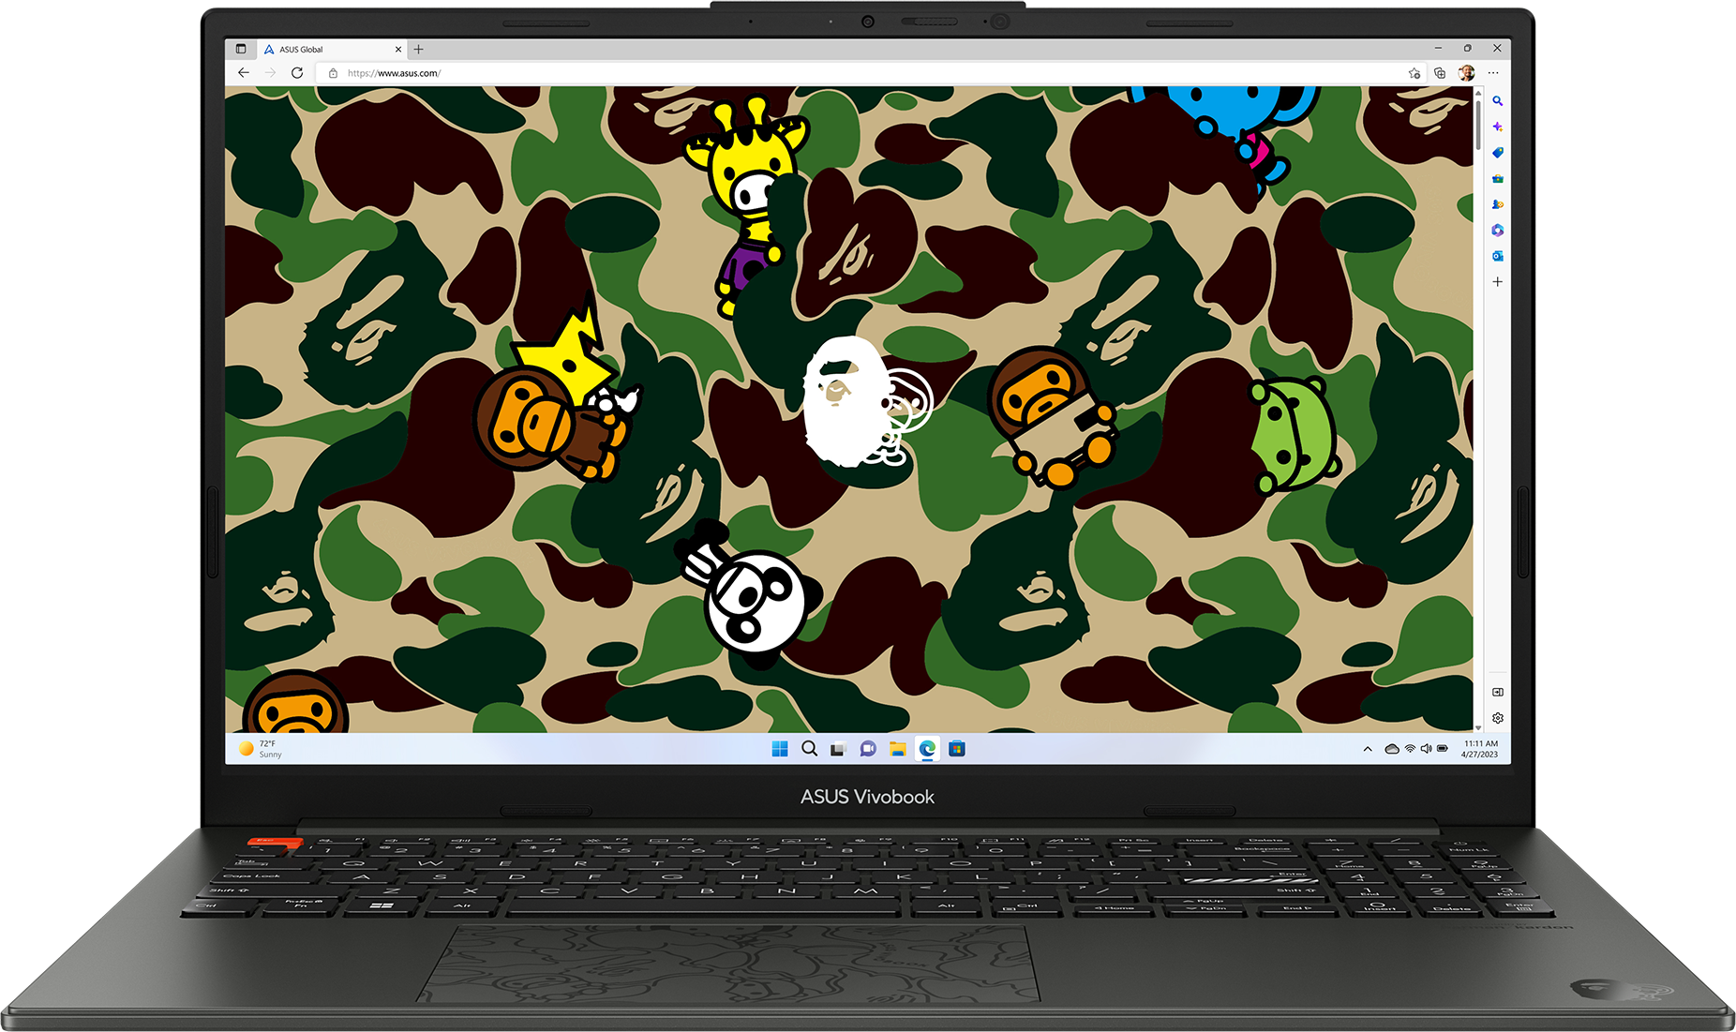This screenshot has width=1736, height=1032.
Task: Open Edge Settings and more menu
Action: pos(1493,73)
